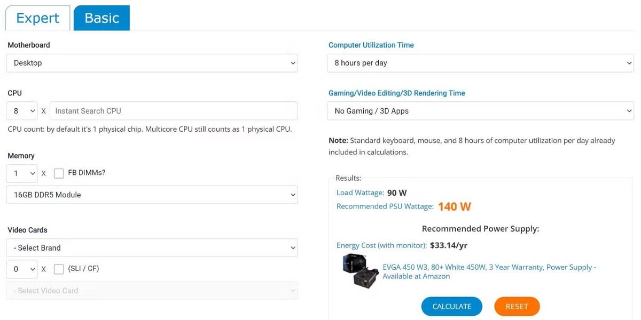Open the video card Select Brand dropdown
Screen dimensions: 641x320
point(152,248)
